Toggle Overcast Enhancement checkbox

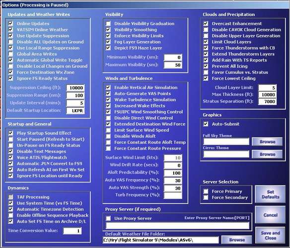206,23
